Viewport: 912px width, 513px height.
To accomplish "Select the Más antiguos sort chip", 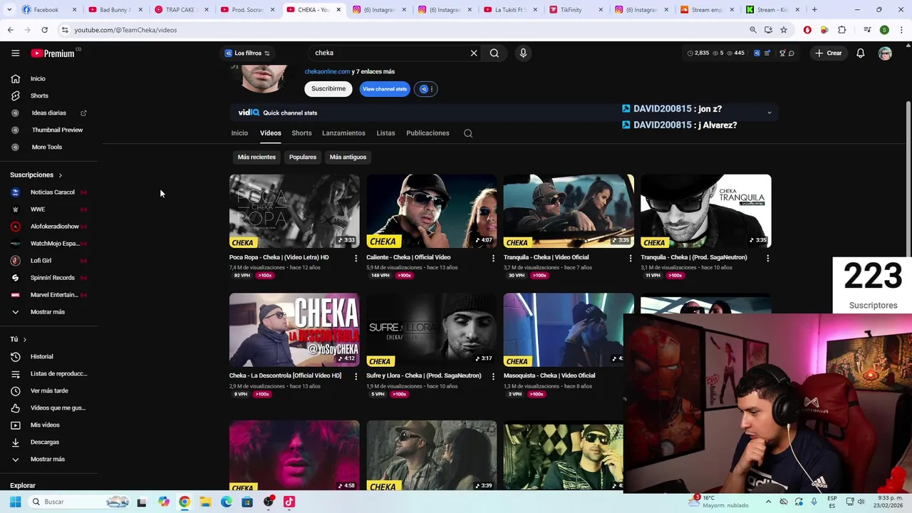I will tap(348, 157).
